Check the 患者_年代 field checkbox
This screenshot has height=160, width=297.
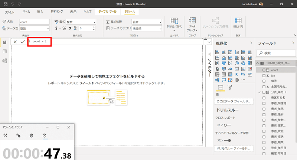[264, 109]
